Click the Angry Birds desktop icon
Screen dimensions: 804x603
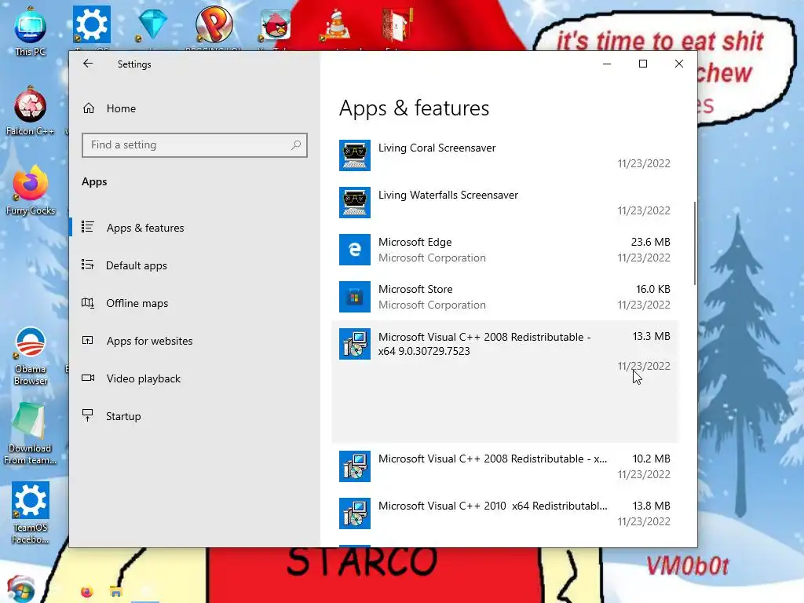(x=276, y=24)
